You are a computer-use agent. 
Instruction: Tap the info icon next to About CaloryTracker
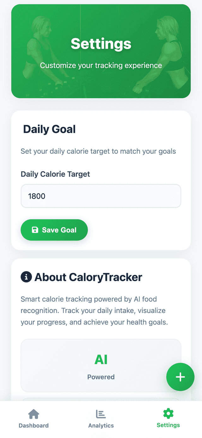(27, 277)
